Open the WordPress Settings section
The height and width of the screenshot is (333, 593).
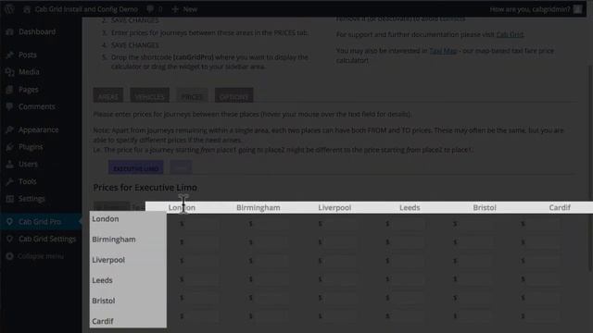pos(32,198)
